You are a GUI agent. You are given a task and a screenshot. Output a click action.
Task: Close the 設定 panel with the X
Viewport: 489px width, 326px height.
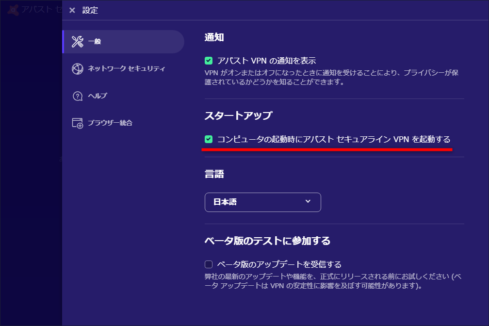[x=72, y=10]
